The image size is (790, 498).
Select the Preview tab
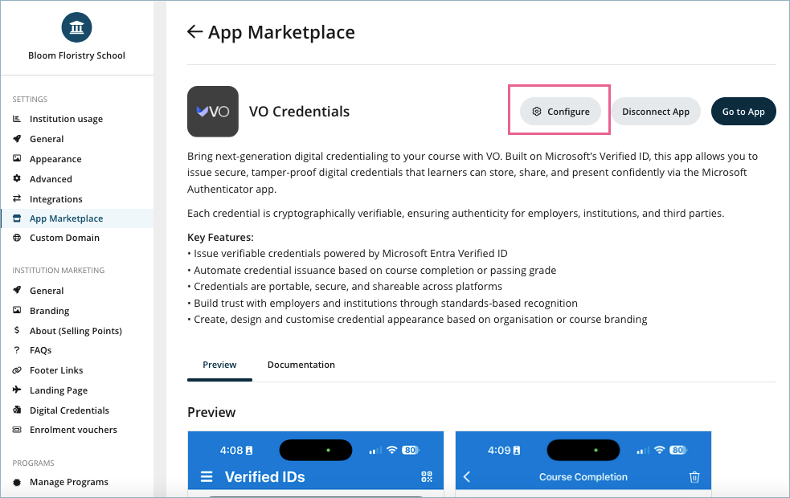coord(219,365)
